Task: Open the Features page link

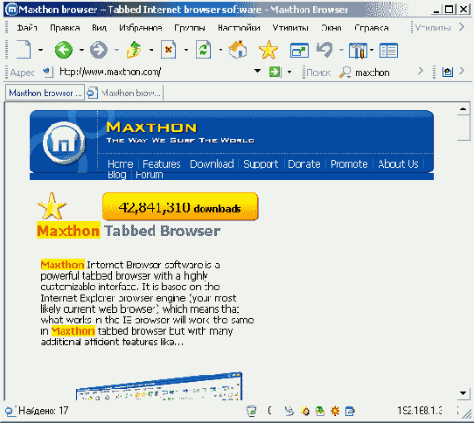Action: [162, 163]
